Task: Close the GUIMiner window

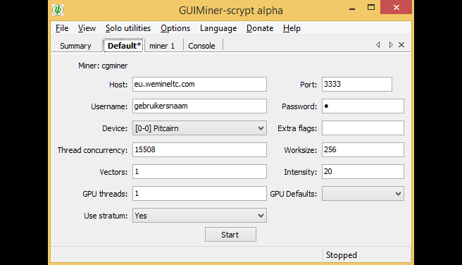Action: (396, 7)
